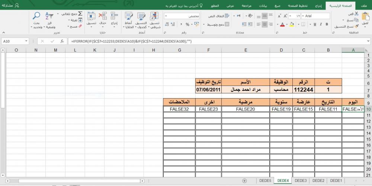The width and height of the screenshot is (372, 186).
Task: Click the Insert Function fx icon
Action: [62, 41]
